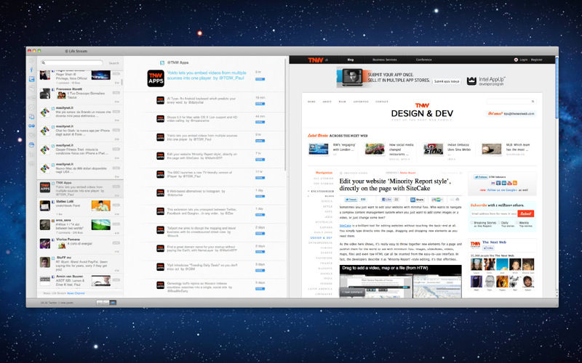Click the Armin van Buuren avatar

(45, 280)
